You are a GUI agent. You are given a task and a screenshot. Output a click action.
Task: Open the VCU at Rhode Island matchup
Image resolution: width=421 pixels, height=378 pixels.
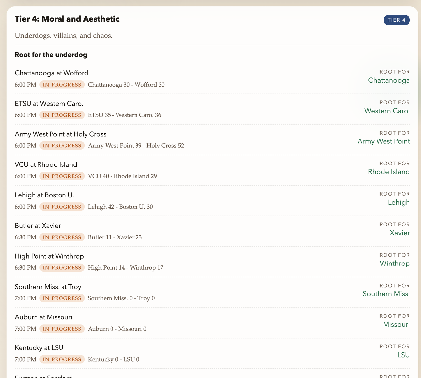tap(46, 165)
